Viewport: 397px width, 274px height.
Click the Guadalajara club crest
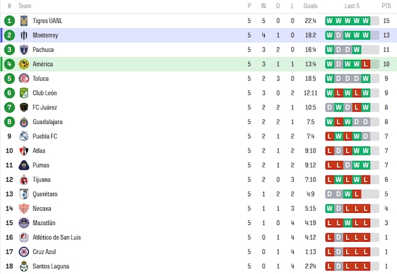(24, 121)
